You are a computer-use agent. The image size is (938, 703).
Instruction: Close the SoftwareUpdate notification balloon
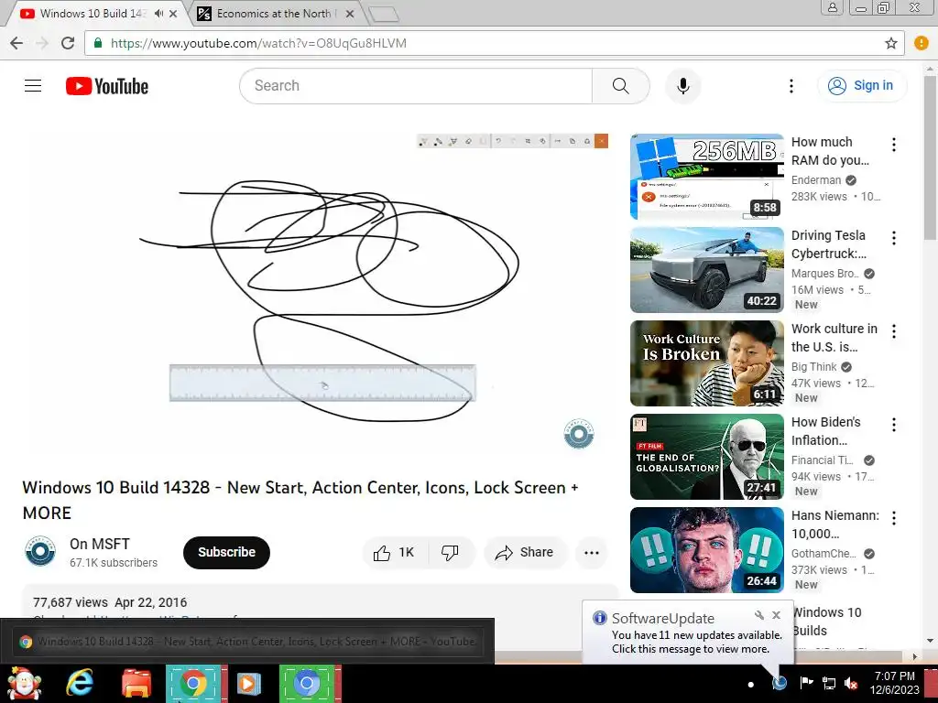pyautogui.click(x=776, y=615)
